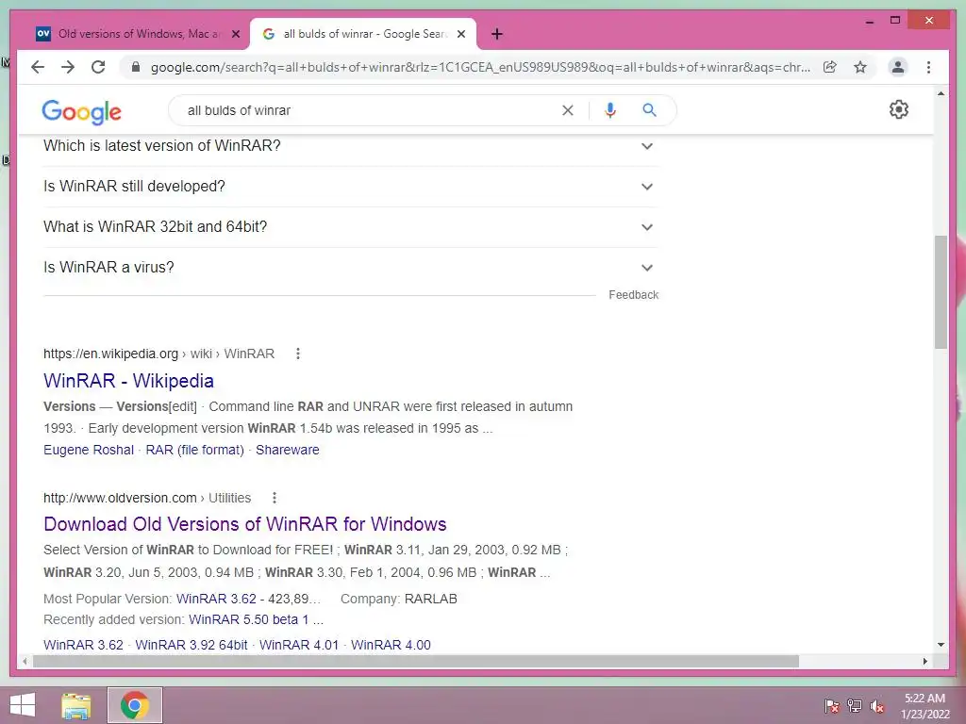Screen dimensions: 966x724
Task: Open the muted volume tray icon
Action: tap(877, 706)
